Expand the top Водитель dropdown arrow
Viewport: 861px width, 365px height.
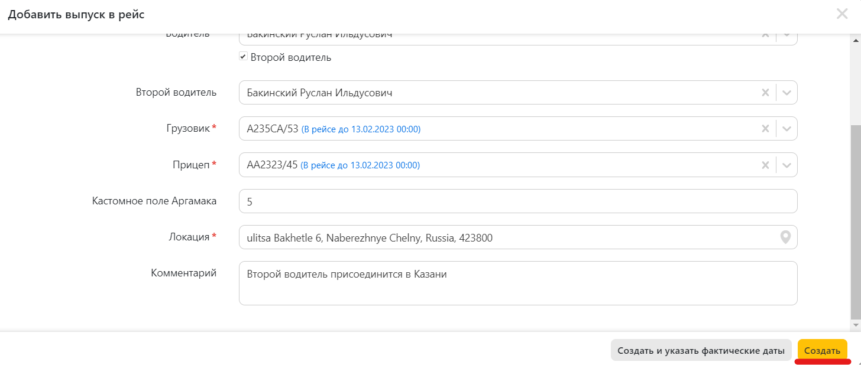coord(786,37)
